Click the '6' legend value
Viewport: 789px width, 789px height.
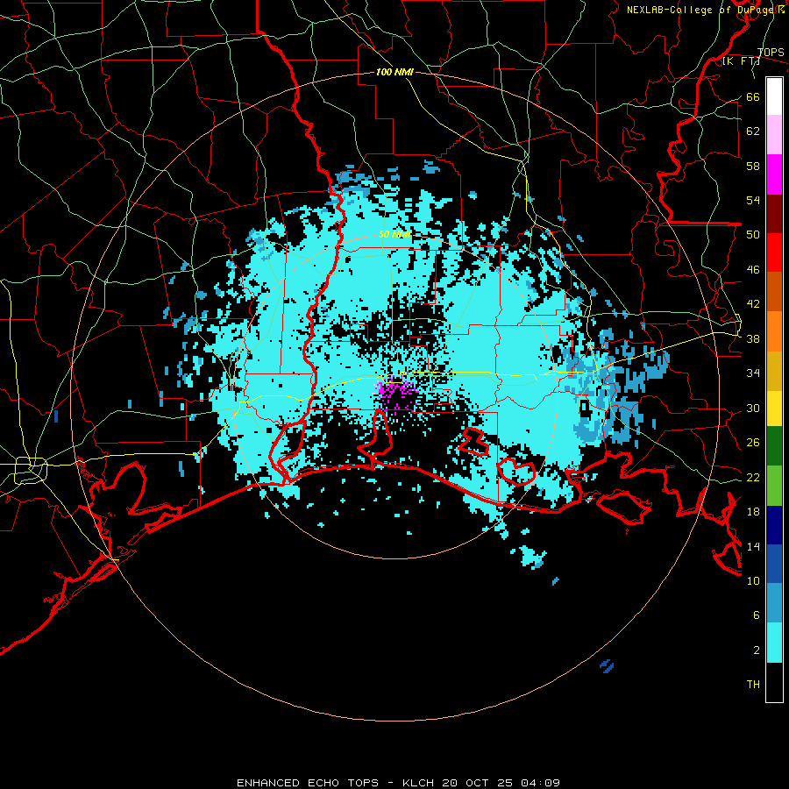pyautogui.click(x=756, y=615)
